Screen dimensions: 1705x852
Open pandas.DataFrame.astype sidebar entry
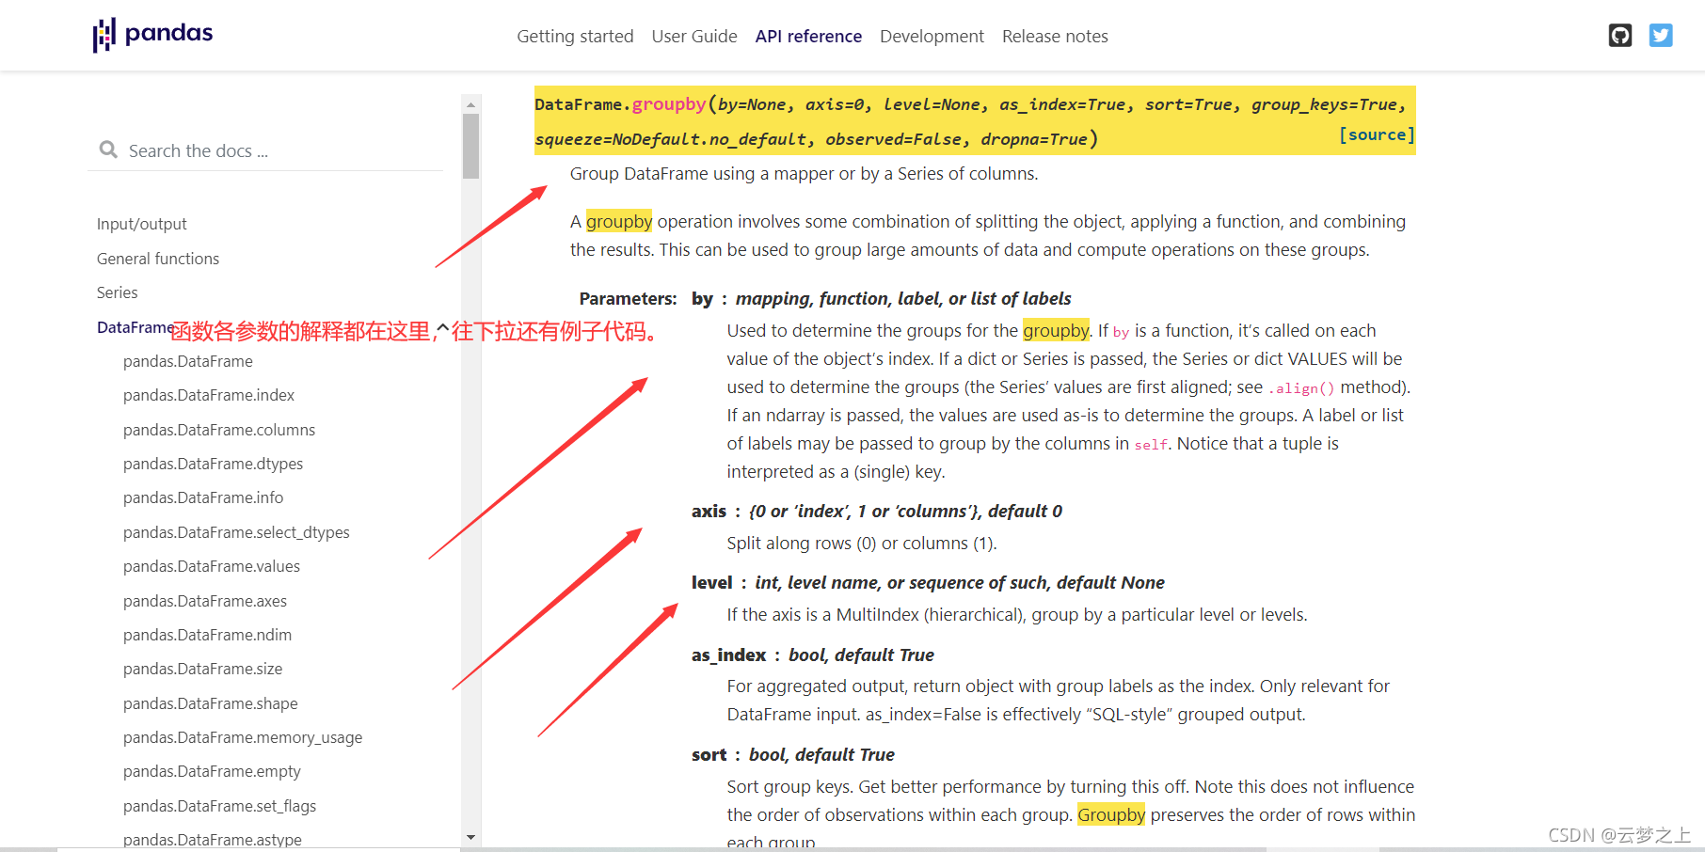pos(213,839)
